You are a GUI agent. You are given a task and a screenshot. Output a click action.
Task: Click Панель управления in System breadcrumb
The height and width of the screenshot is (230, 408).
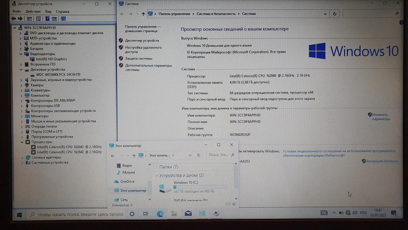[174, 14]
